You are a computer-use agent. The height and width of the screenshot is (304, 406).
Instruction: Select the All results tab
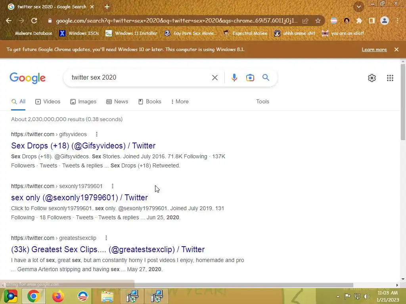pos(18,102)
